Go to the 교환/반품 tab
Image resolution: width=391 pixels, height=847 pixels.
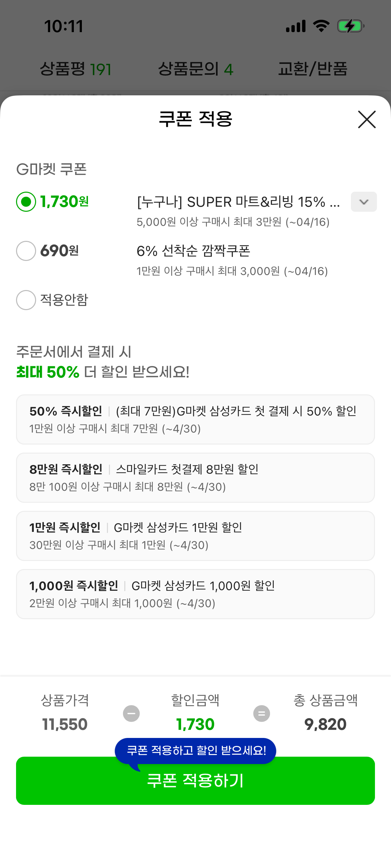coord(312,69)
